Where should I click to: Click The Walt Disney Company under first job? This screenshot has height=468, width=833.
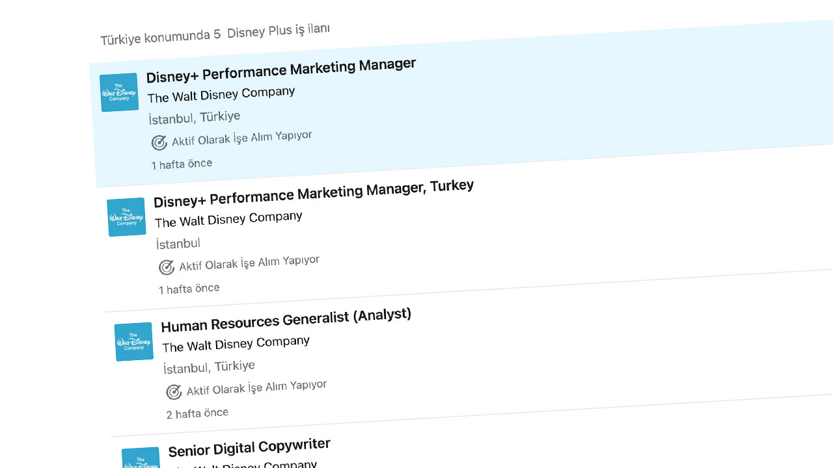coord(221,95)
